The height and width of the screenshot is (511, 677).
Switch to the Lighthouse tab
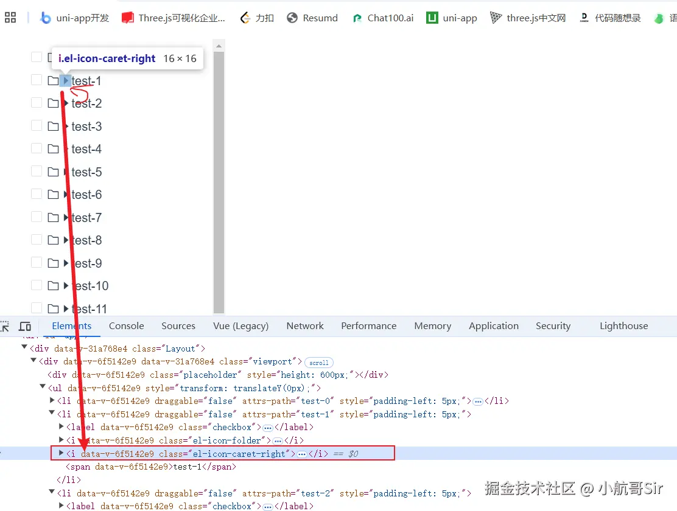624,326
